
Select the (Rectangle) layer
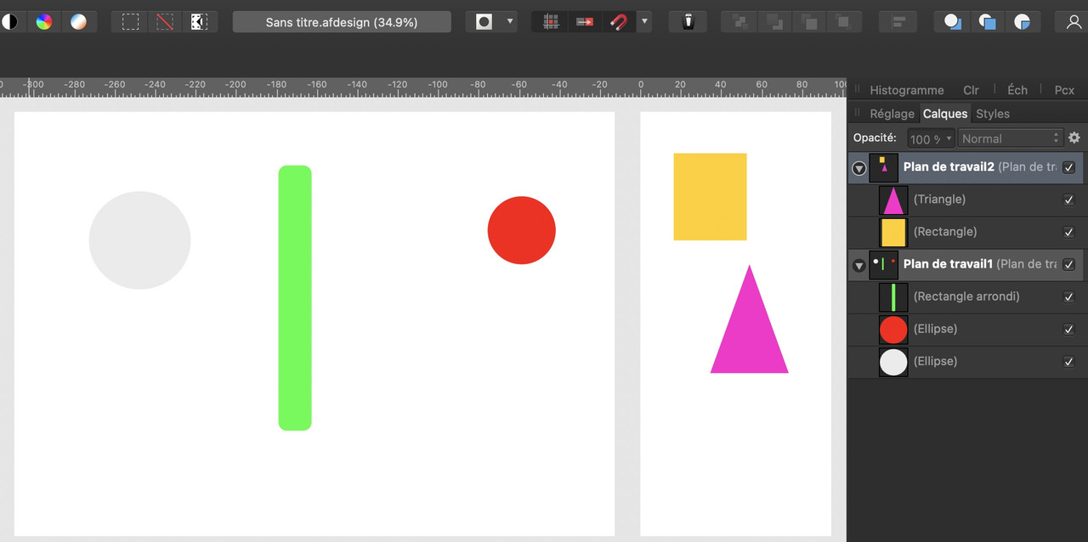tap(967, 232)
